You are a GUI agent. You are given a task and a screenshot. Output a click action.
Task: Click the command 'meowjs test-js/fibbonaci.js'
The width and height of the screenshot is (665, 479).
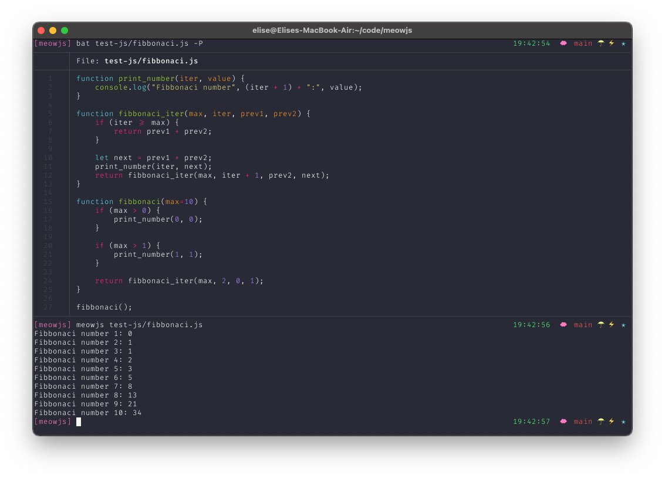140,325
